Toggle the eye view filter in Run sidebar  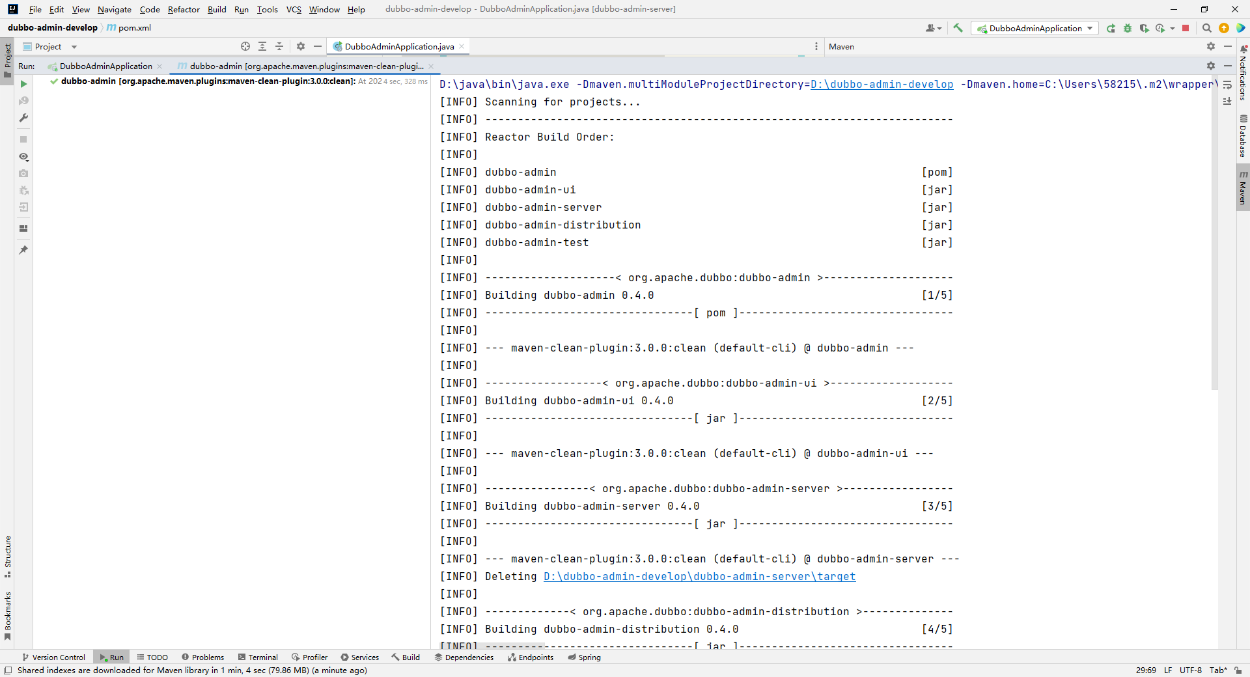tap(23, 157)
